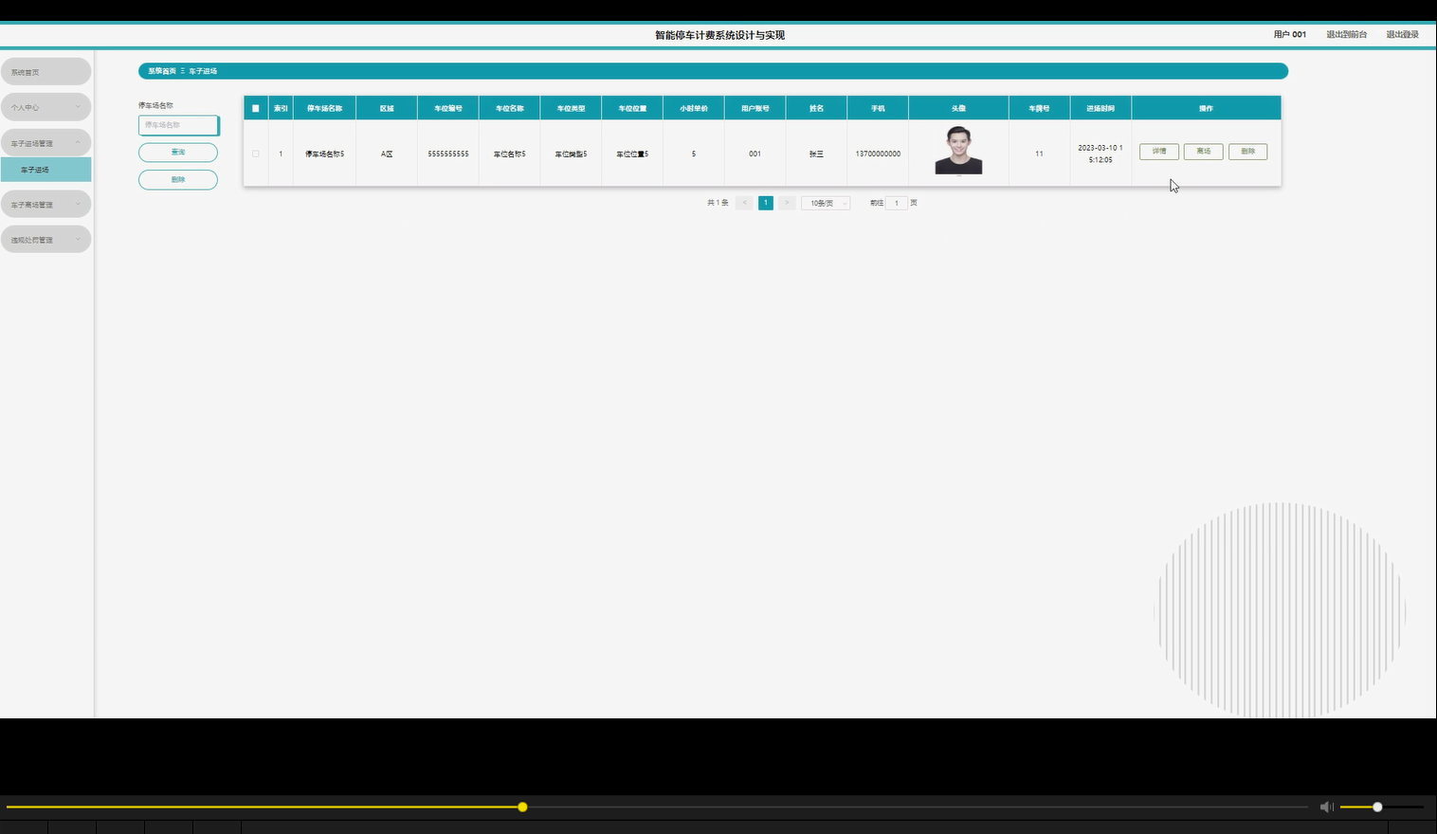Go to previous page arrow in pagination
1437x834 pixels.
(745, 203)
